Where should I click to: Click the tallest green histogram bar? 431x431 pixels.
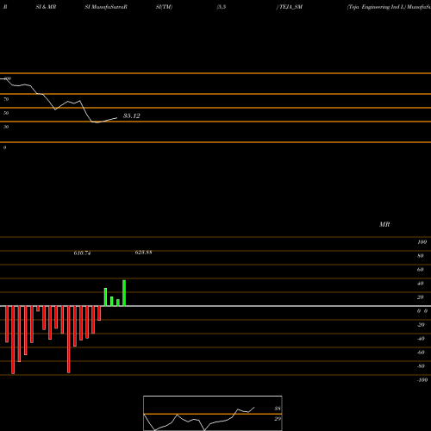pos(124,293)
